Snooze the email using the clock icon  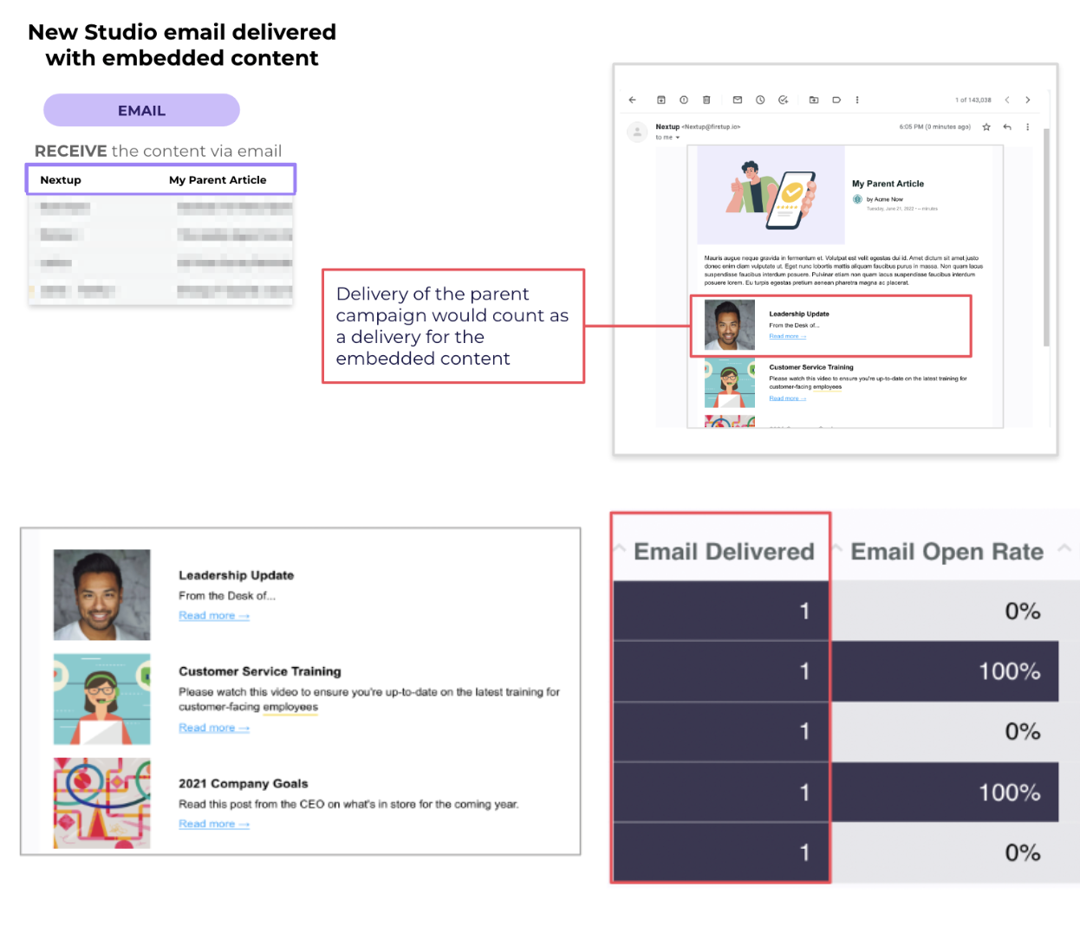(x=759, y=99)
